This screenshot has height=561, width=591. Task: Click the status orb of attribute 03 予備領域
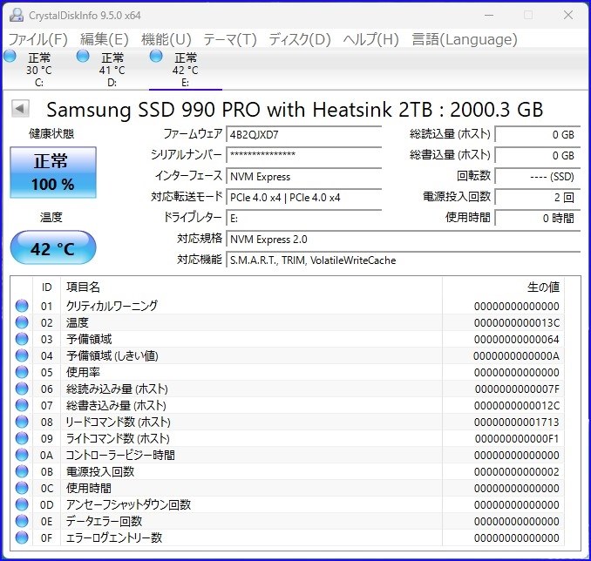(x=22, y=339)
